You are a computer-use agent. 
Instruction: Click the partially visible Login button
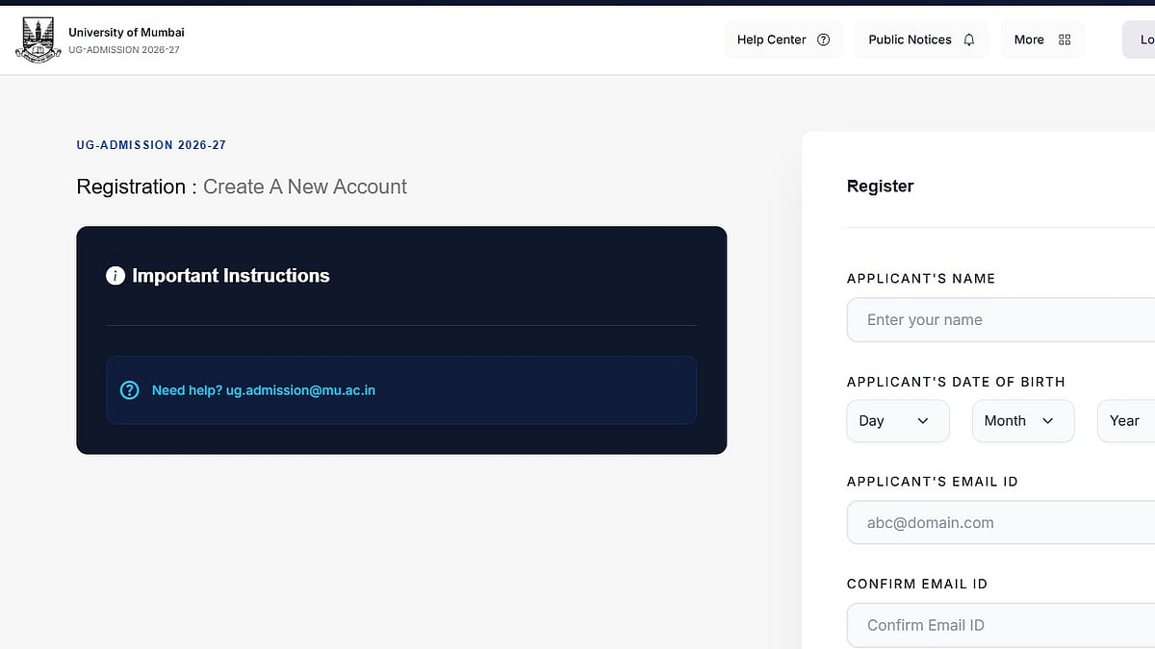click(x=1140, y=39)
